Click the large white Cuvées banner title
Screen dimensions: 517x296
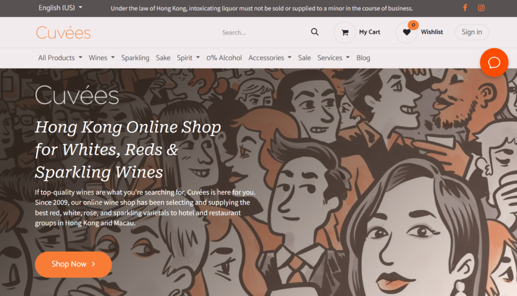pyautogui.click(x=77, y=95)
